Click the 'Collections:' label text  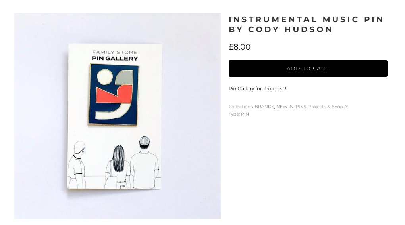pos(241,107)
